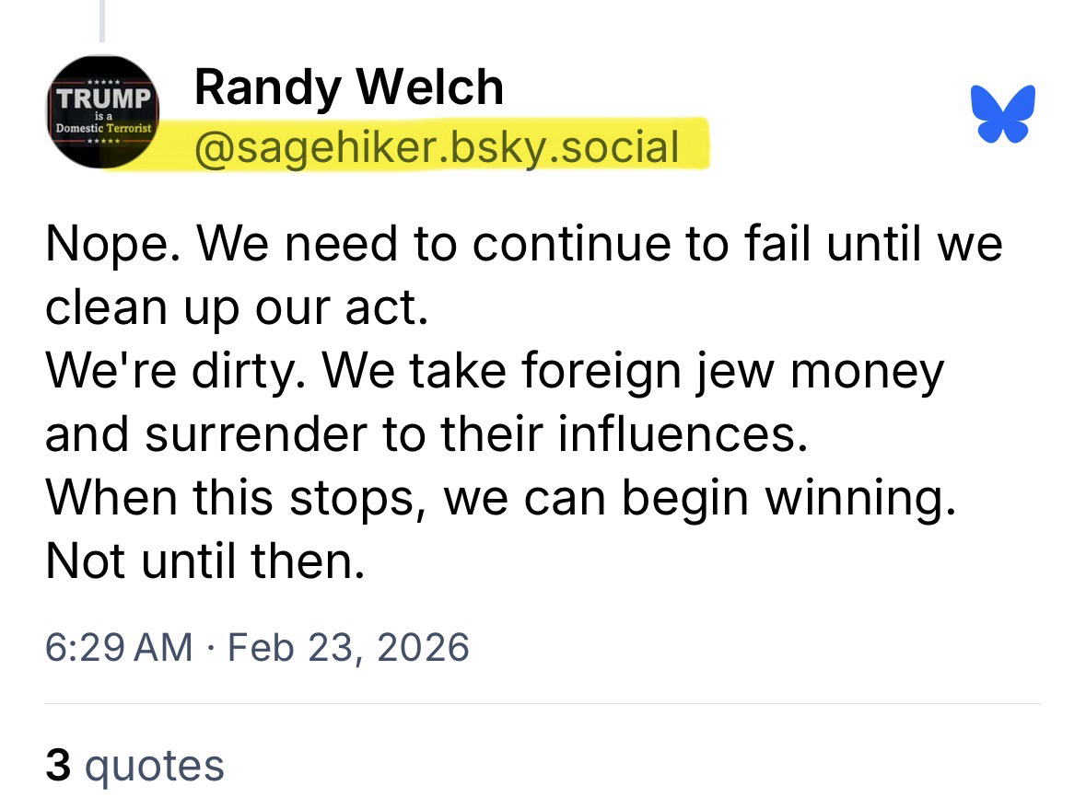
Task: Click "Domestic Terrorist" text on avatar badge
Action: coord(104,127)
